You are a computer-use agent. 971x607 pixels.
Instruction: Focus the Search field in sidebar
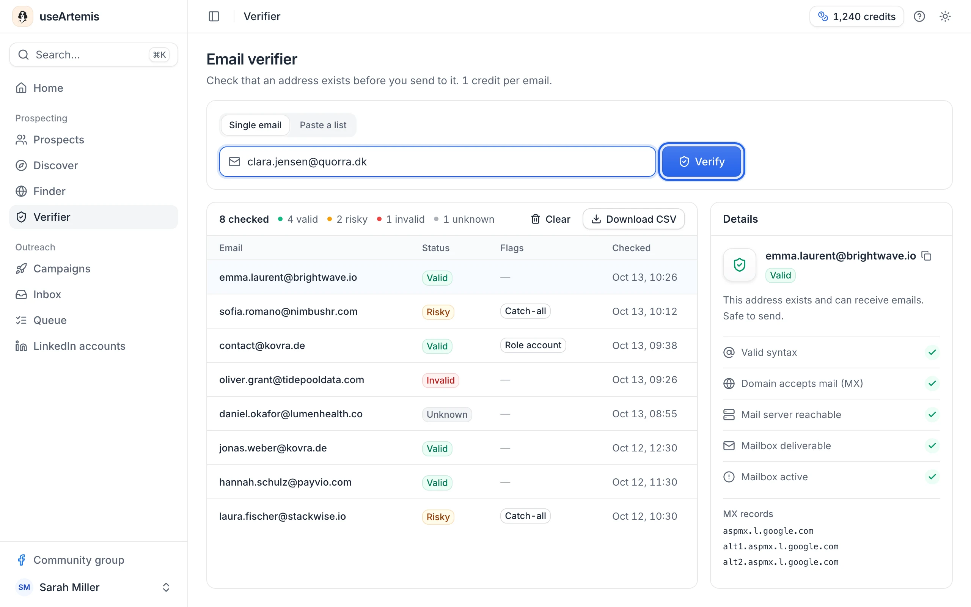click(93, 55)
